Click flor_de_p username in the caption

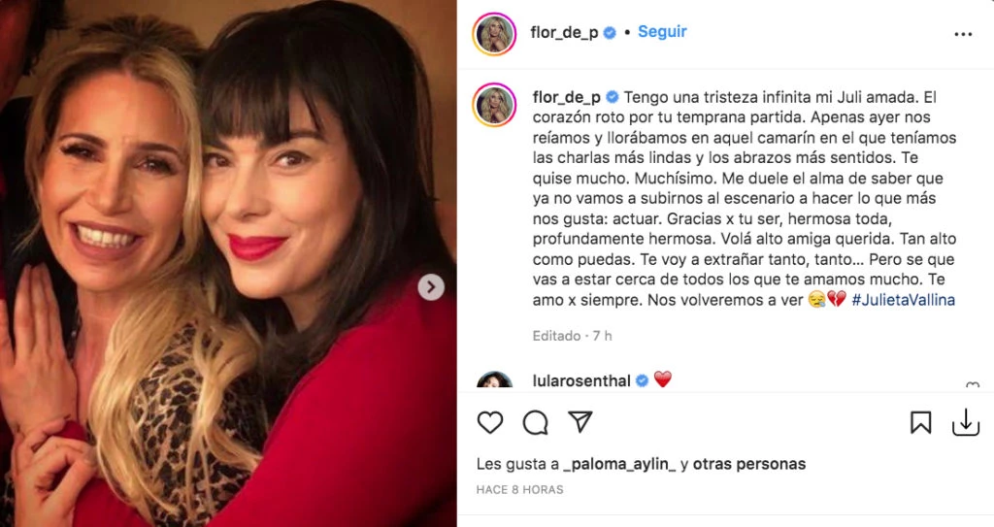coord(566,97)
